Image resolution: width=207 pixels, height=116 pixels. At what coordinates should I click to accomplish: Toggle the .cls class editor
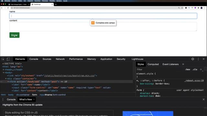click(x=195, y=70)
